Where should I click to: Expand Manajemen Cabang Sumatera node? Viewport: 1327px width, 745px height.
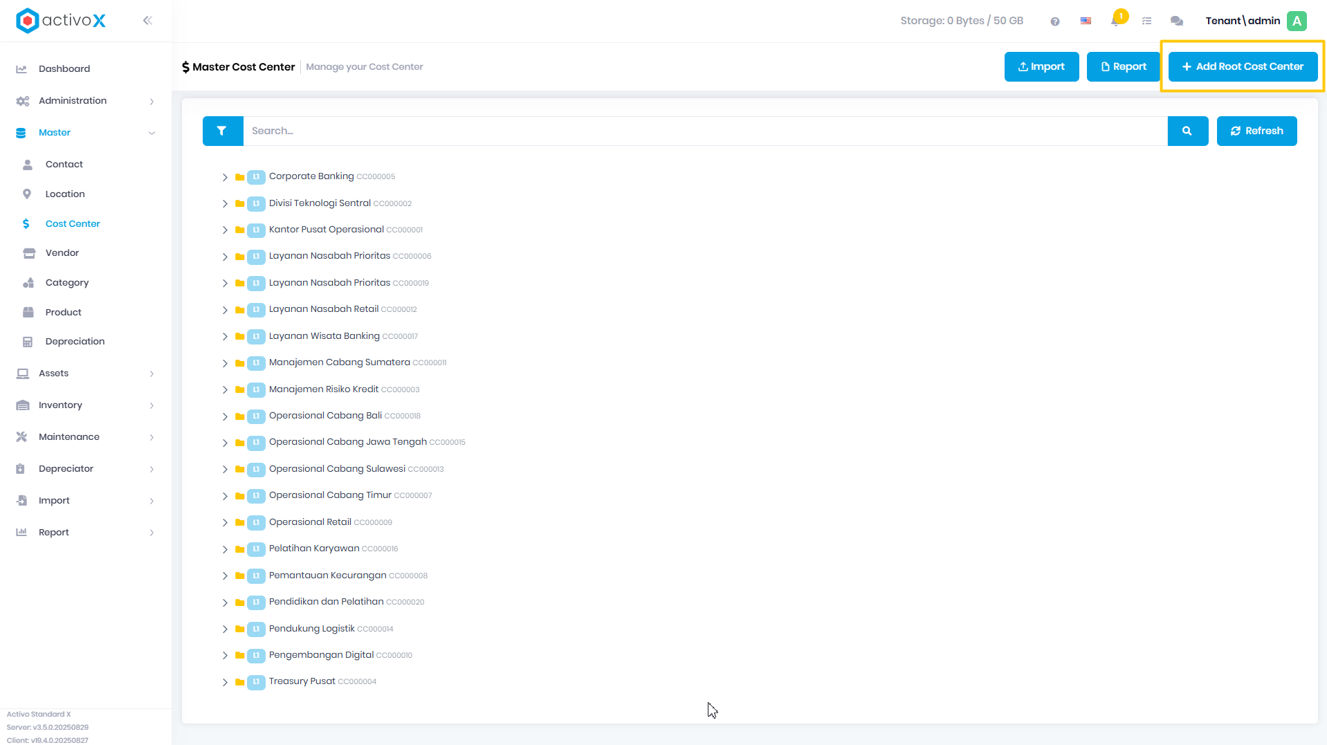[225, 363]
